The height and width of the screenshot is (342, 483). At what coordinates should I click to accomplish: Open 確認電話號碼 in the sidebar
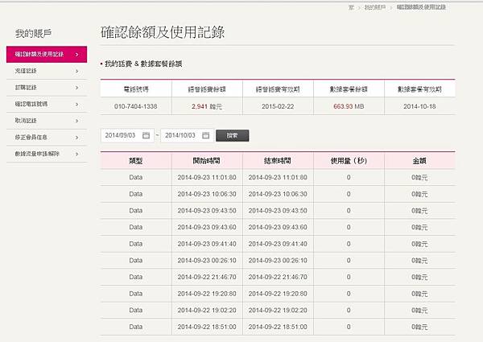pos(47,104)
